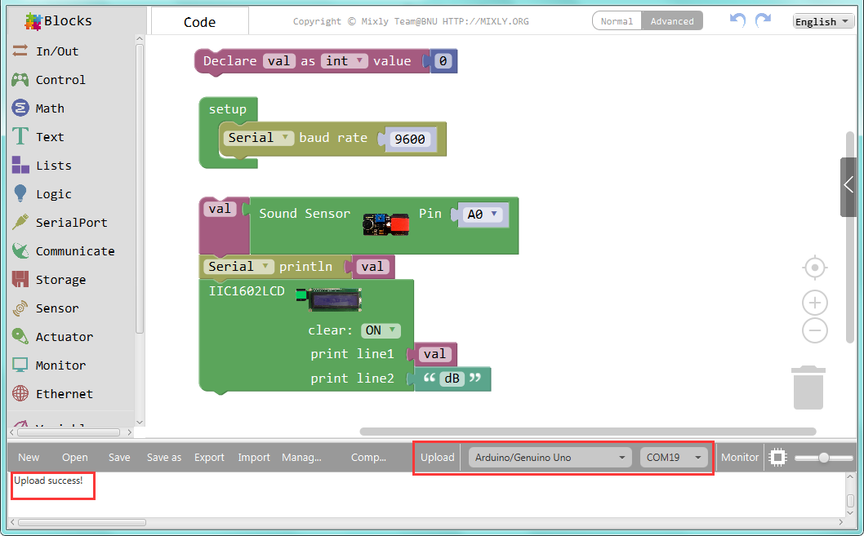Click the Monitor button
864x536 pixels.
[740, 458]
